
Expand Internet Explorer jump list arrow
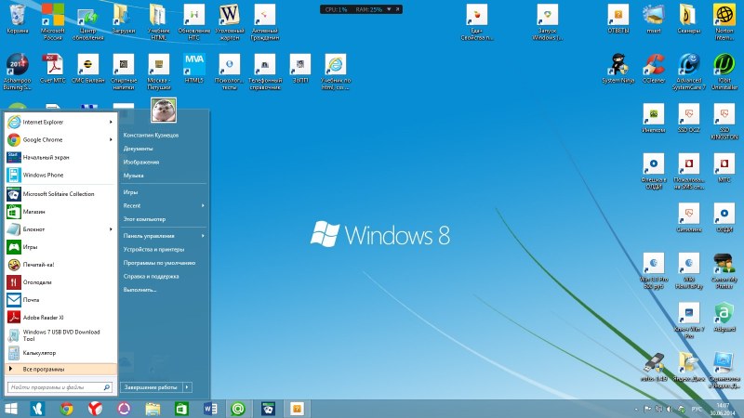(x=111, y=123)
